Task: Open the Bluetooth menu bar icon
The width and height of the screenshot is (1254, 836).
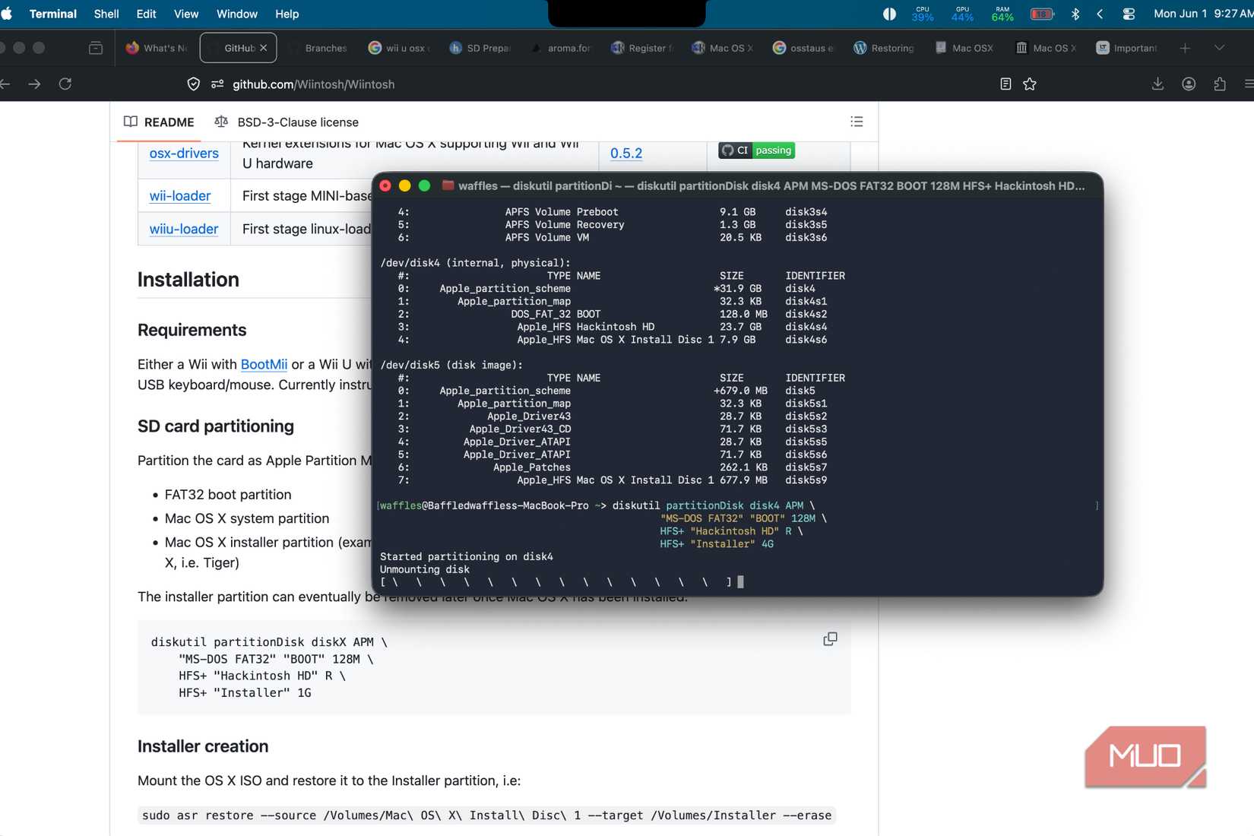Action: tap(1075, 14)
